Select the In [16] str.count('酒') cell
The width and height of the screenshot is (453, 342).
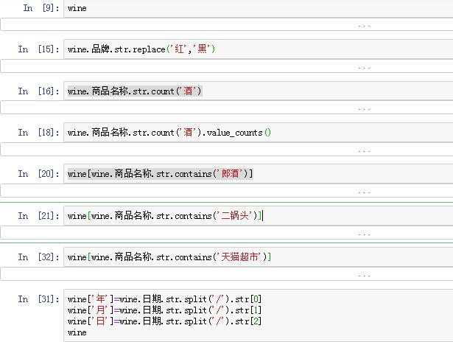click(258, 91)
